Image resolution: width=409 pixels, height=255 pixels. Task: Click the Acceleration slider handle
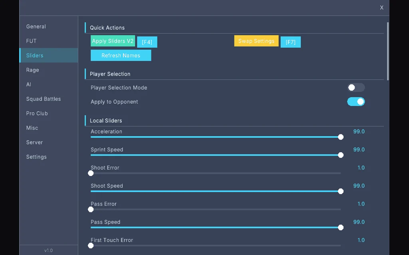coord(341,137)
